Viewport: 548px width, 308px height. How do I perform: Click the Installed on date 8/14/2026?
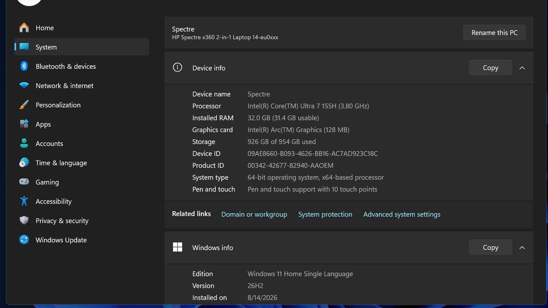click(x=262, y=298)
